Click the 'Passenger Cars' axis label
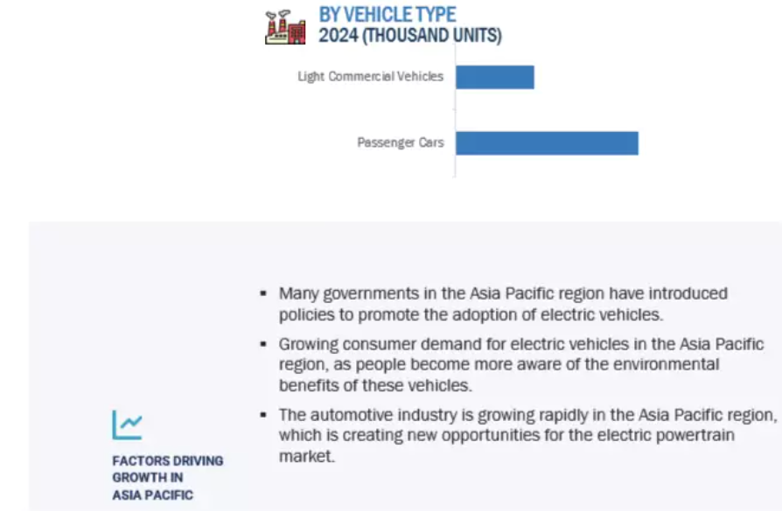 pyautogui.click(x=401, y=143)
